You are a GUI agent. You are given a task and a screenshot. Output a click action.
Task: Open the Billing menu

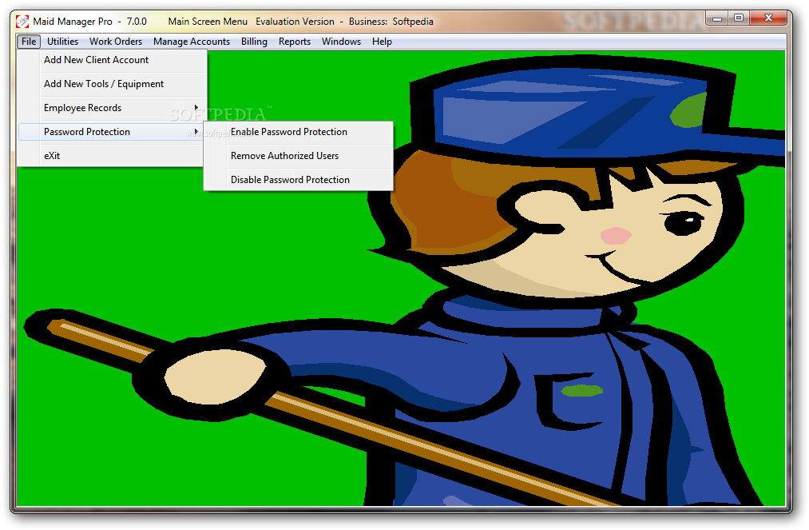[254, 42]
